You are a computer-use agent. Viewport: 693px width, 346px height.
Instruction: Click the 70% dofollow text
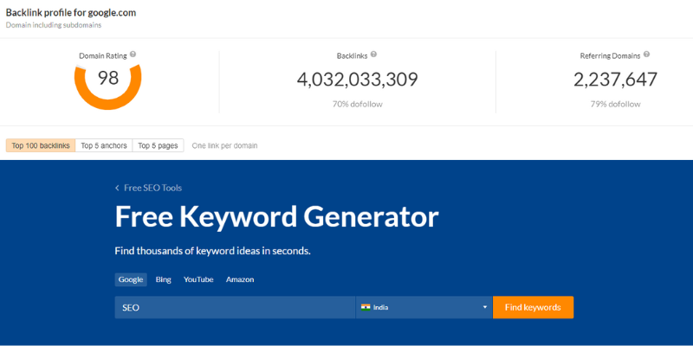tap(357, 105)
